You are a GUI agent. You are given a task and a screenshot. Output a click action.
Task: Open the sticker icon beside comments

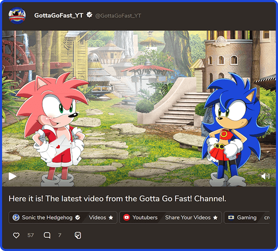(x=78, y=235)
